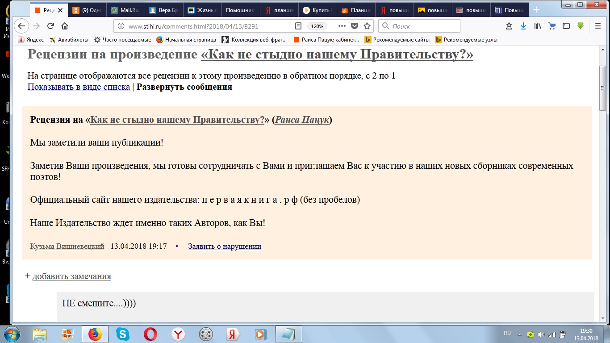
Task: Open the orange media player in the taskbar
Action: click(x=260, y=334)
